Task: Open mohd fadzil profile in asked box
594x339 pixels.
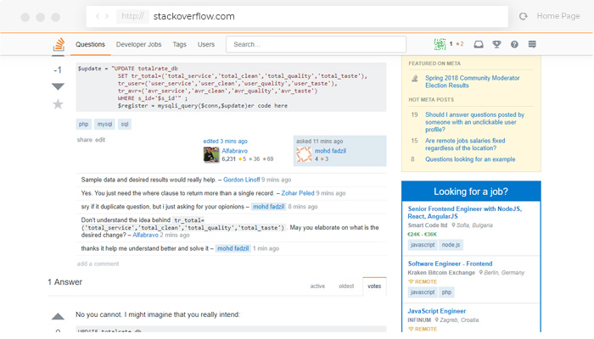Action: (330, 151)
